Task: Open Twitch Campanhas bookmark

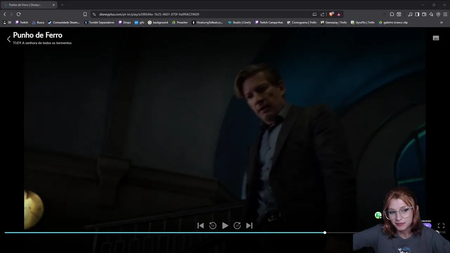Action: 269,22
